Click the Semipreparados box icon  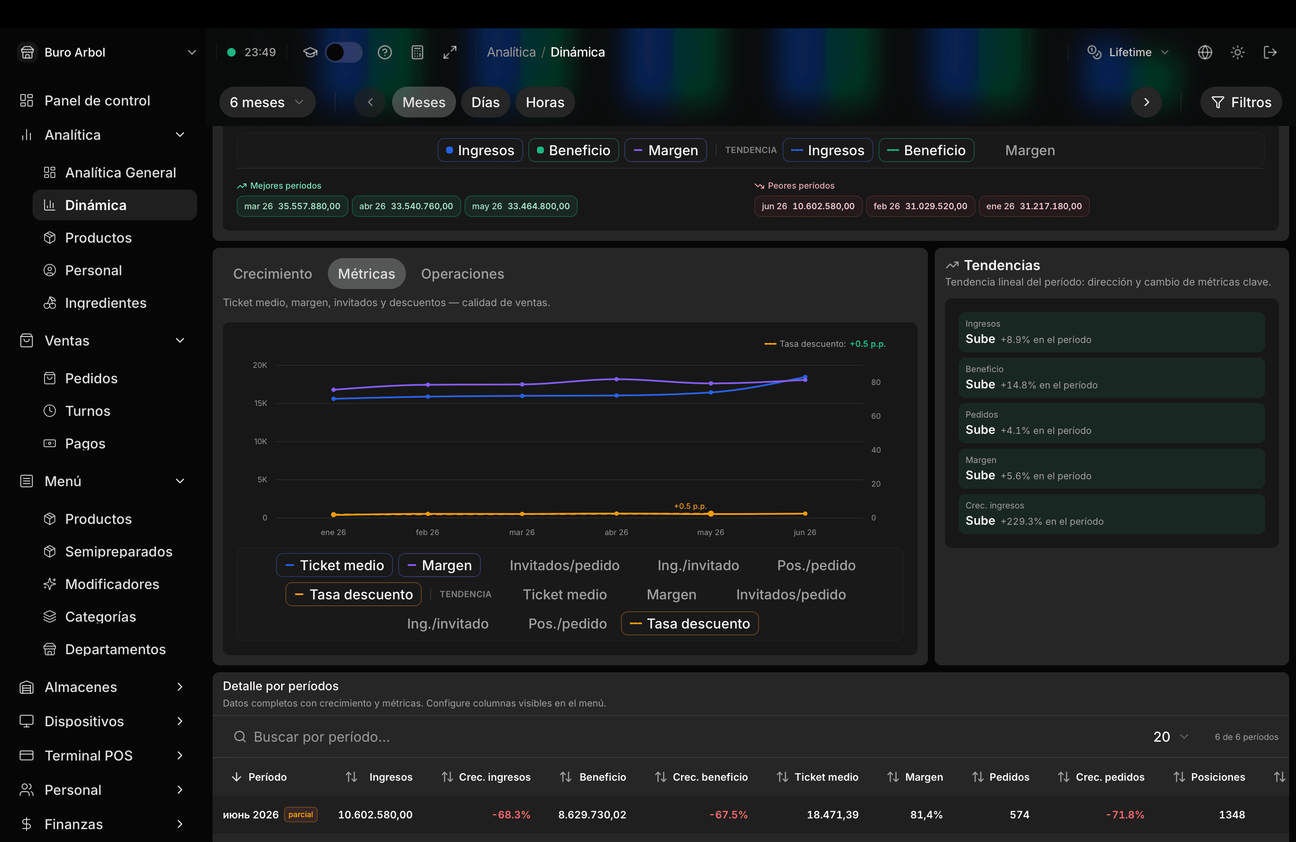pos(50,552)
